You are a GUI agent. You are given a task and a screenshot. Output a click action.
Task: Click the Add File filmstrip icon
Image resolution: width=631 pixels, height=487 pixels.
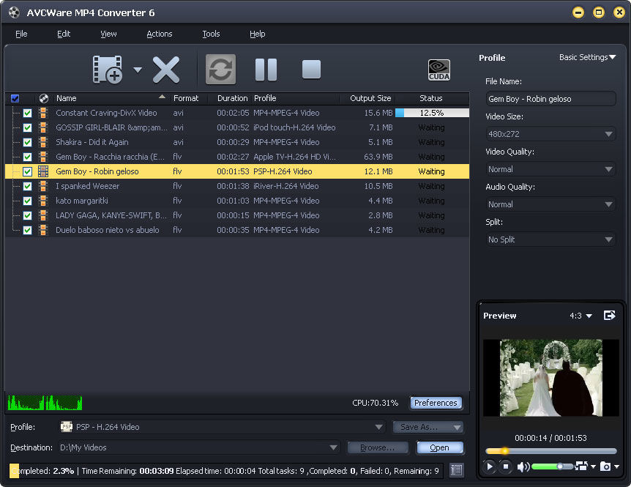pyautogui.click(x=107, y=70)
